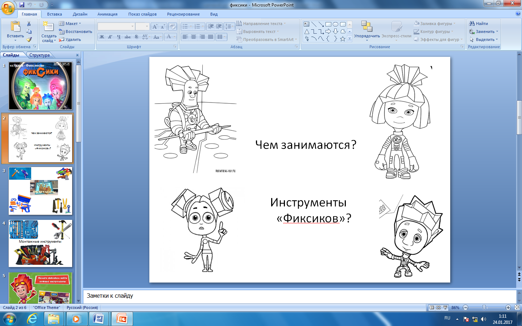Screen dimensions: 522x326
Task: Click the zoom slider handle
Action: (x=484, y=308)
